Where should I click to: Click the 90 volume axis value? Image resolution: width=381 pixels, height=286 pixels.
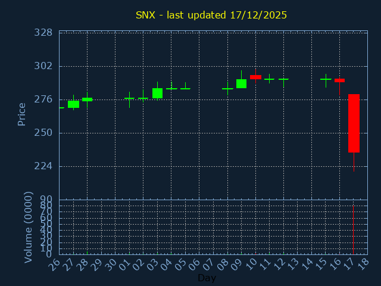[x=46, y=199]
